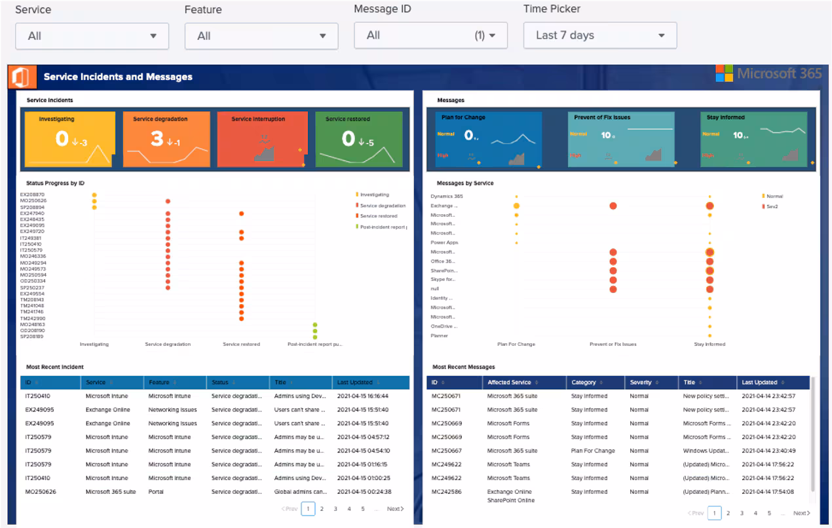
Task: Toggle the Sev2 legend entry
Action: [x=773, y=206]
